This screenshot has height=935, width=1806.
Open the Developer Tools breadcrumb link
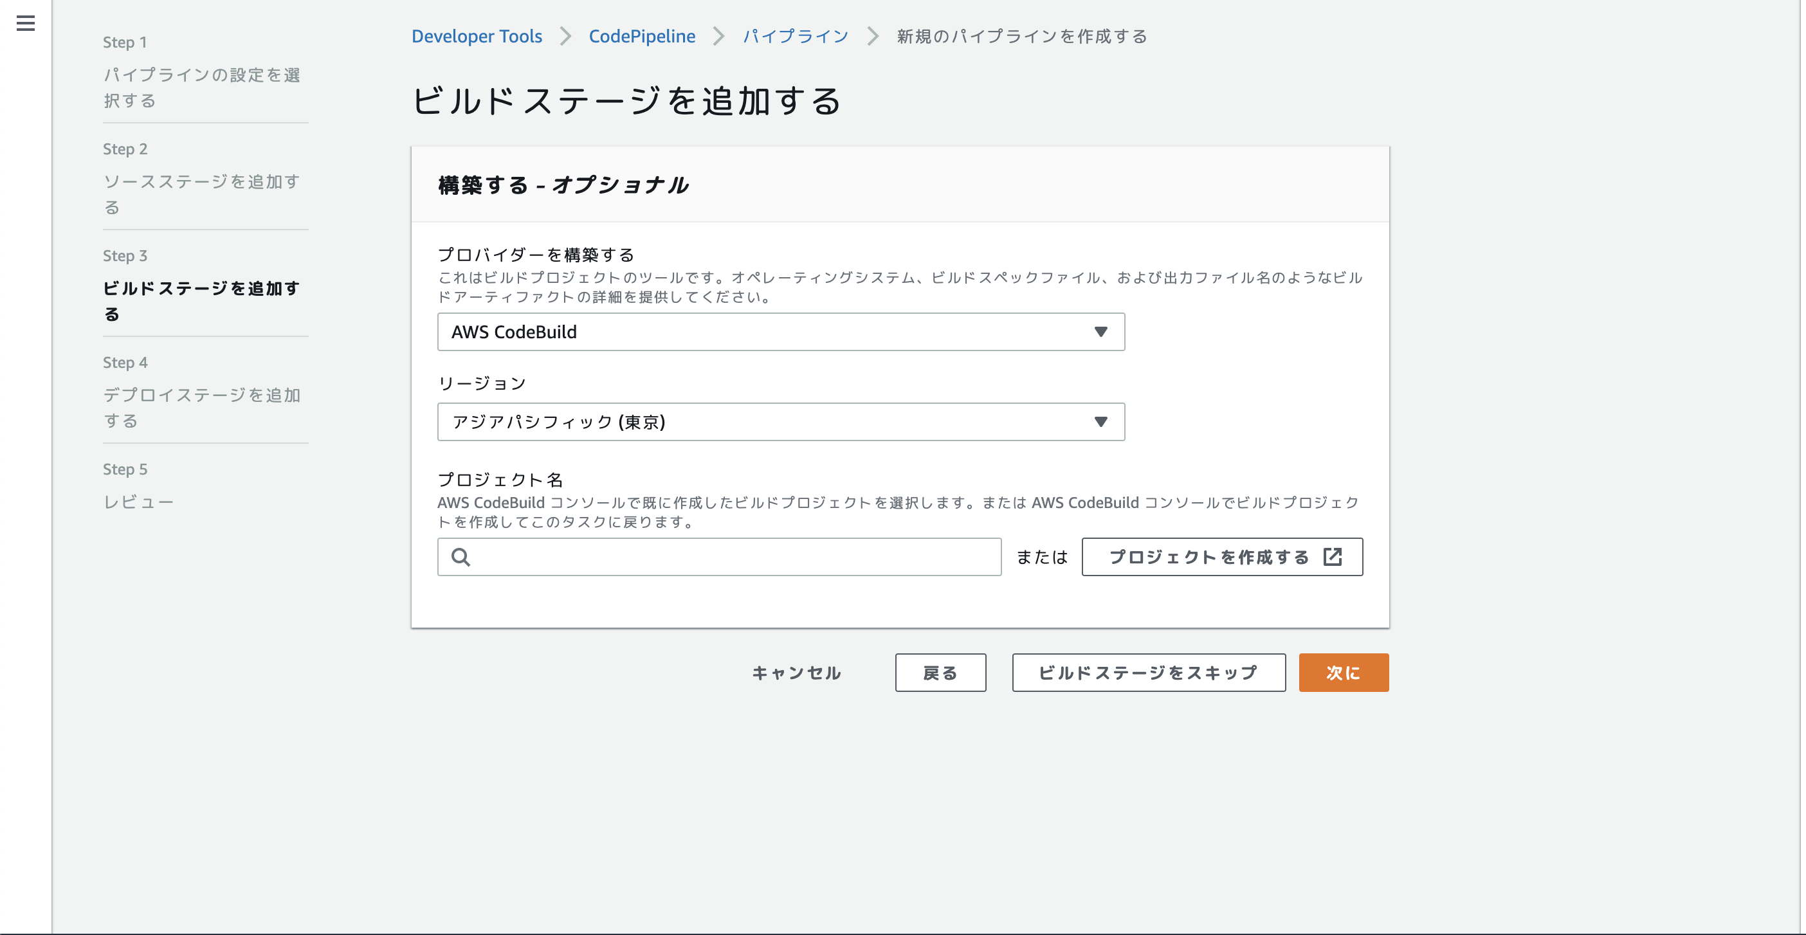pyautogui.click(x=477, y=36)
